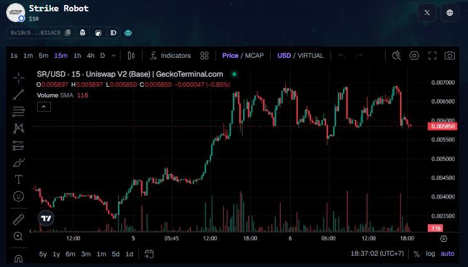This screenshot has height=267, width=468.
Task: Set date range to 5y
Action: (43, 254)
